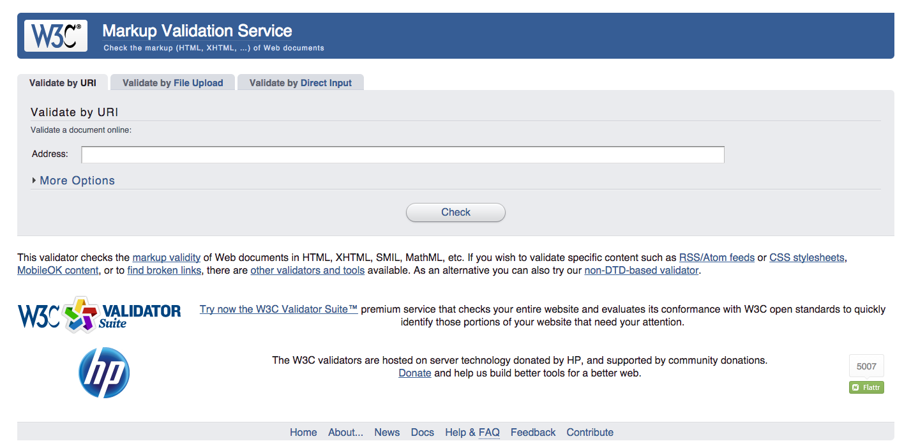Viewport: 911px width, 448px height.
Task: Switch to Validate by Direct Input tab
Action: click(x=300, y=83)
